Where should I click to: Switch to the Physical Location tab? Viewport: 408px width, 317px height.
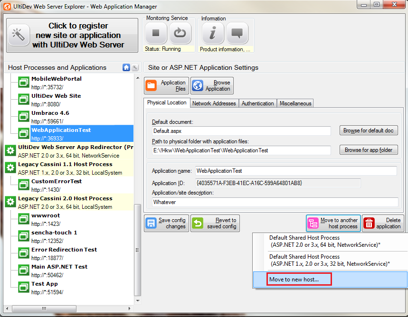167,103
